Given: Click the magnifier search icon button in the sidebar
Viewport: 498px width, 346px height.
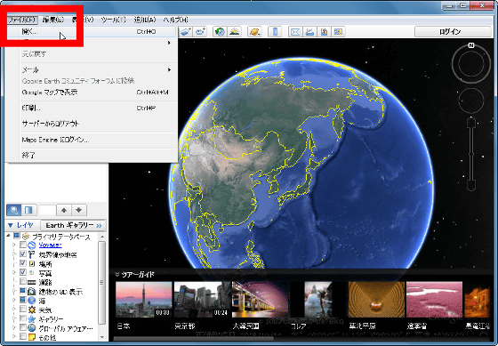Looking at the screenshot, I should point(14,210).
